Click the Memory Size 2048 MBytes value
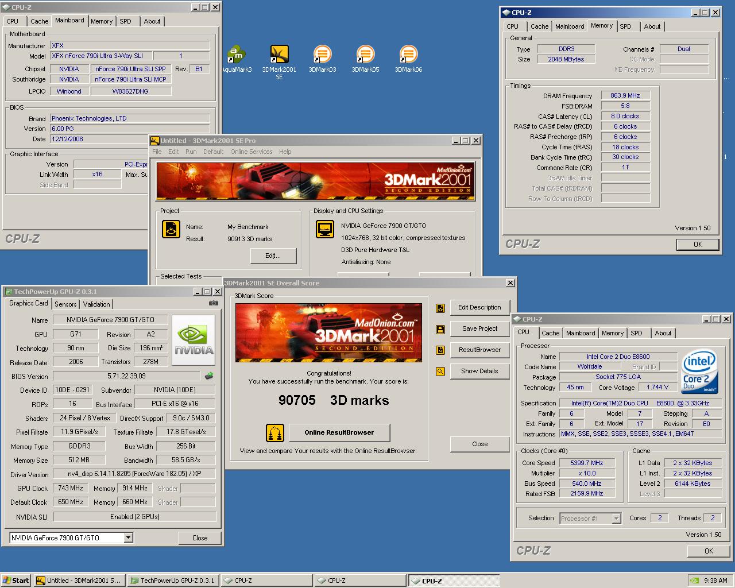735x588 pixels. click(566, 59)
